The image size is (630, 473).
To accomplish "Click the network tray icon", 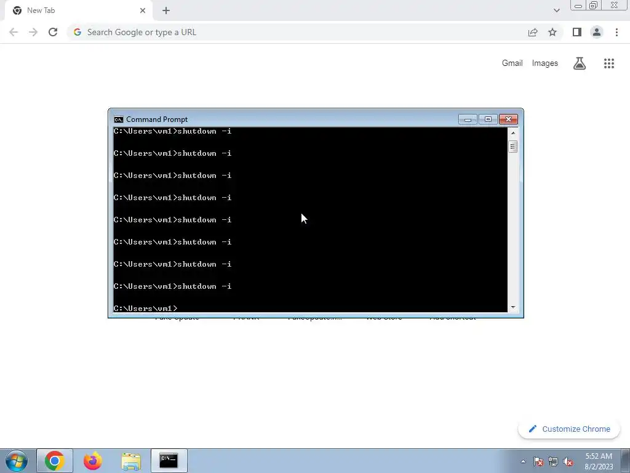I will click(553, 461).
